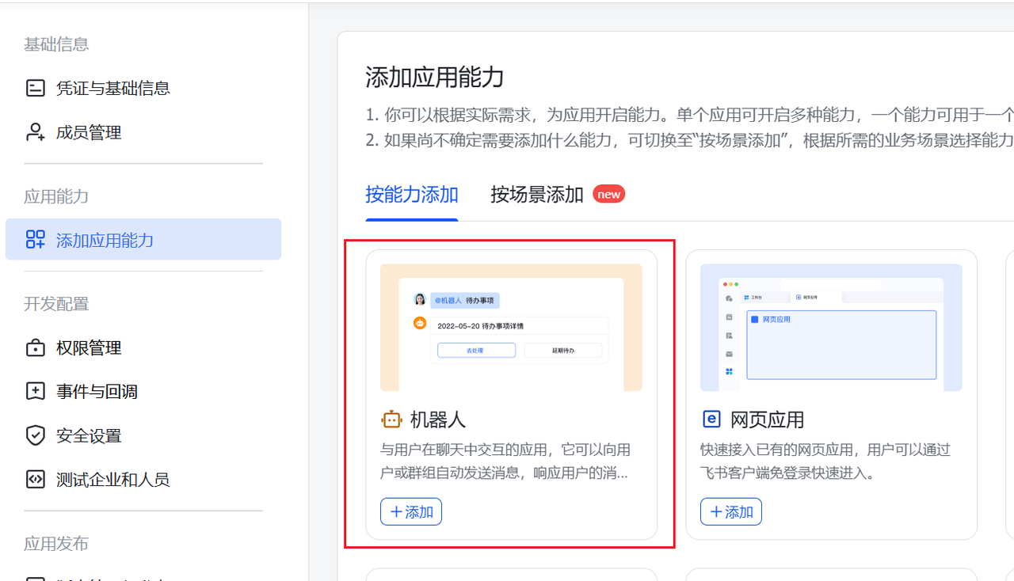Click the 凭证与基础信息 sidebar icon
The height and width of the screenshot is (581, 1014).
(x=36, y=88)
